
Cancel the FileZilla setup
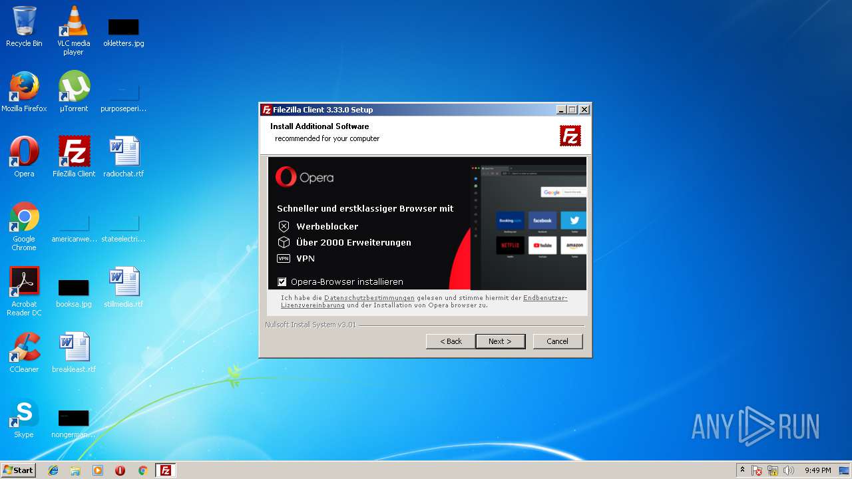[x=557, y=341]
